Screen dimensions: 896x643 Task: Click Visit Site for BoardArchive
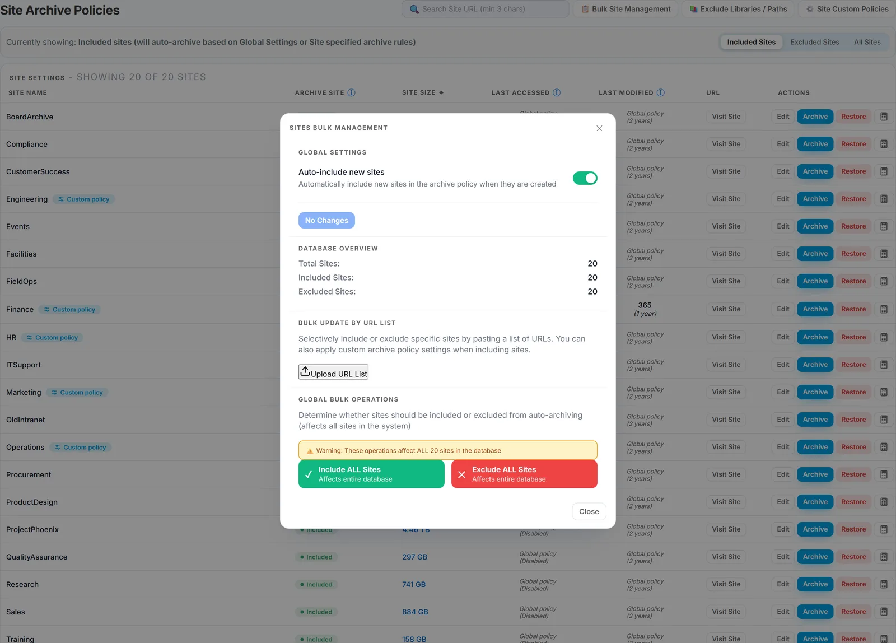[726, 117]
